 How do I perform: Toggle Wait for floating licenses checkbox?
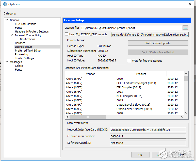click(129, 61)
